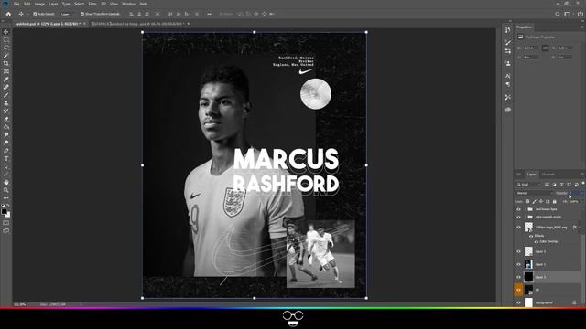Swap foreground and background colors icon
The image size is (586, 329).
coord(8,206)
